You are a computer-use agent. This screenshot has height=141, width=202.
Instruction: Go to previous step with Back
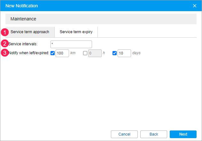click(x=154, y=134)
